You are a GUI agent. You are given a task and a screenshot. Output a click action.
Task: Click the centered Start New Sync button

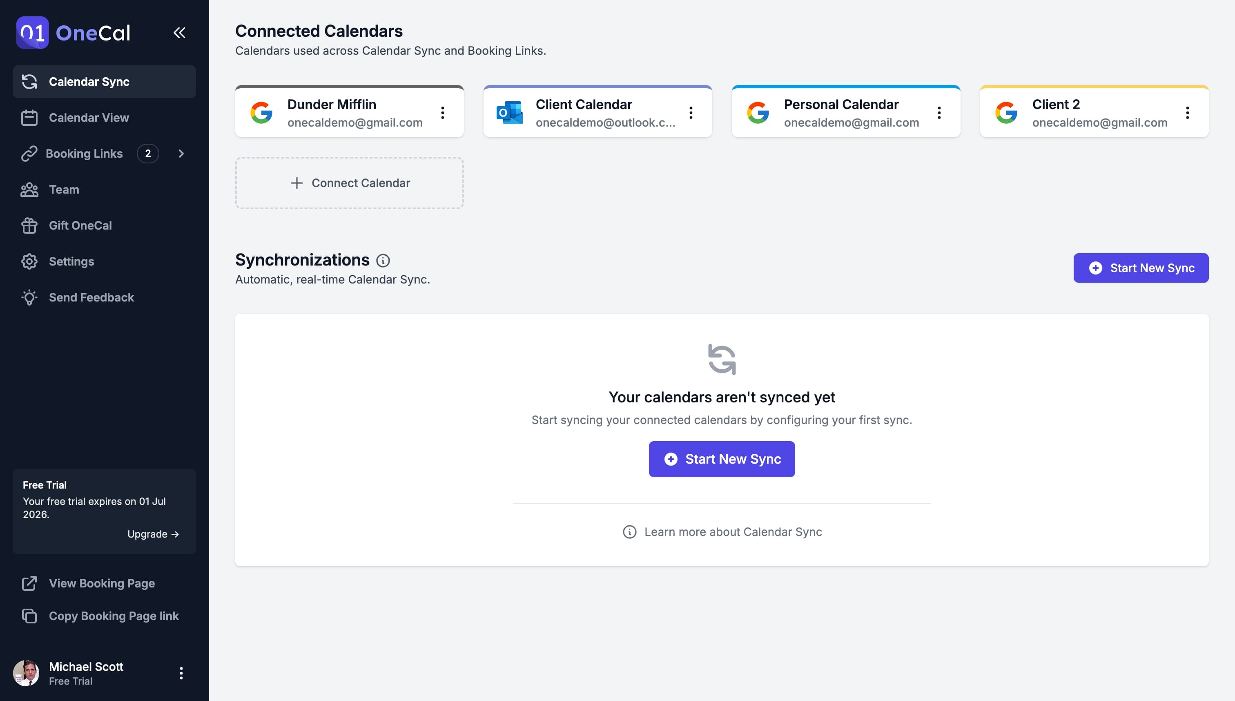tap(722, 459)
